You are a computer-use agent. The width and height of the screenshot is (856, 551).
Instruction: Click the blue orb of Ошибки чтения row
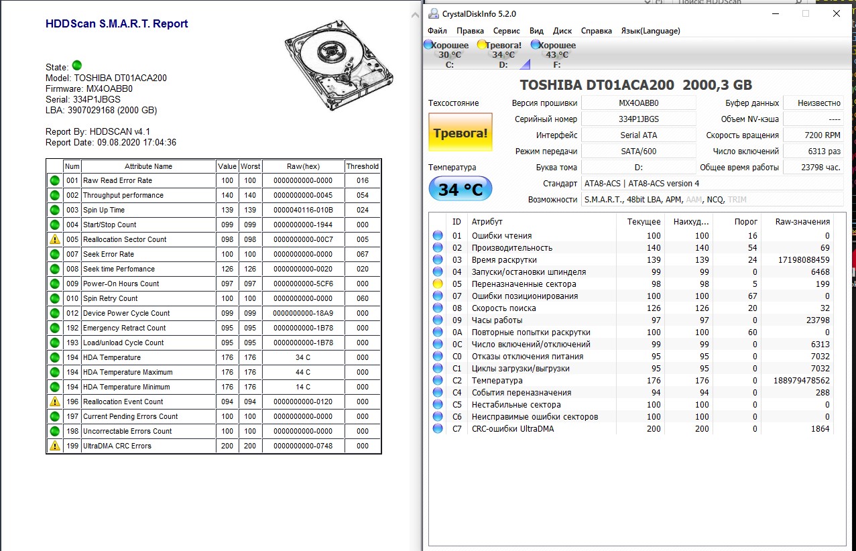coord(438,236)
